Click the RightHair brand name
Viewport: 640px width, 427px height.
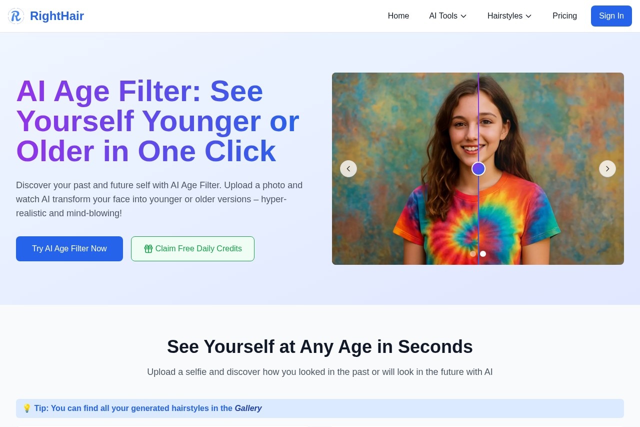pos(57,16)
